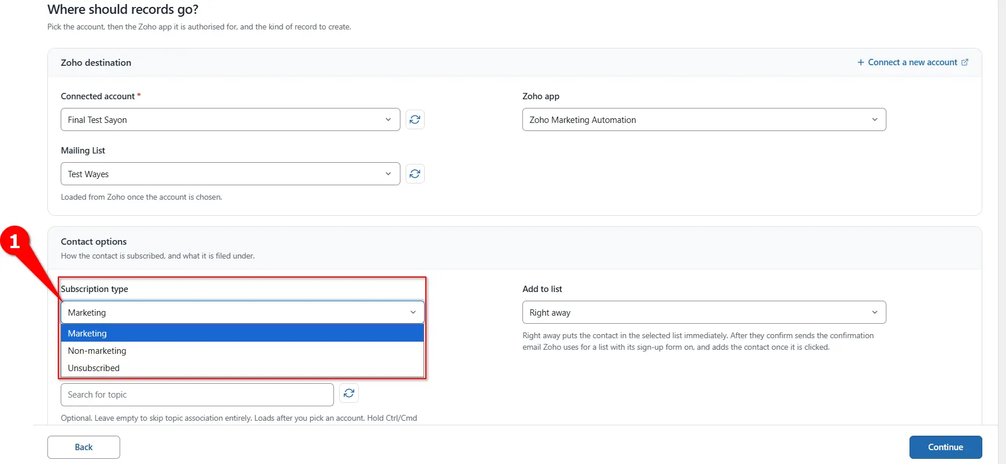Pick the Unsubscribed option
The width and height of the screenshot is (1006, 464).
243,368
